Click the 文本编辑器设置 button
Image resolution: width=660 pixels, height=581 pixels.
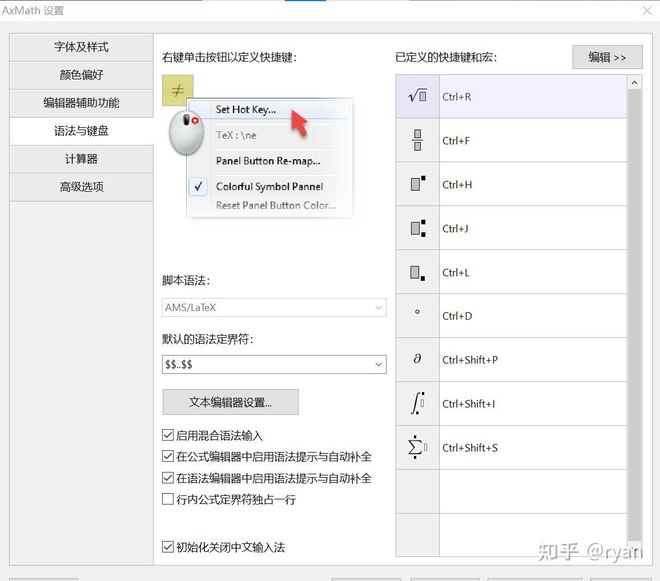(x=230, y=402)
